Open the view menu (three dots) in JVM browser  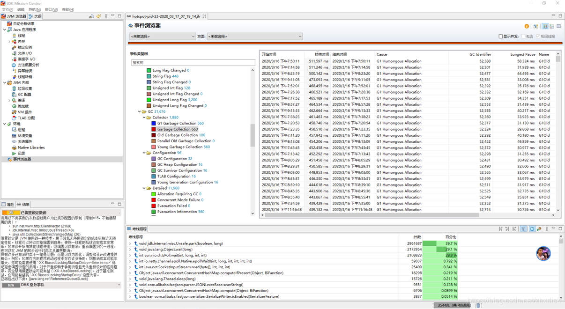tap(106, 16)
